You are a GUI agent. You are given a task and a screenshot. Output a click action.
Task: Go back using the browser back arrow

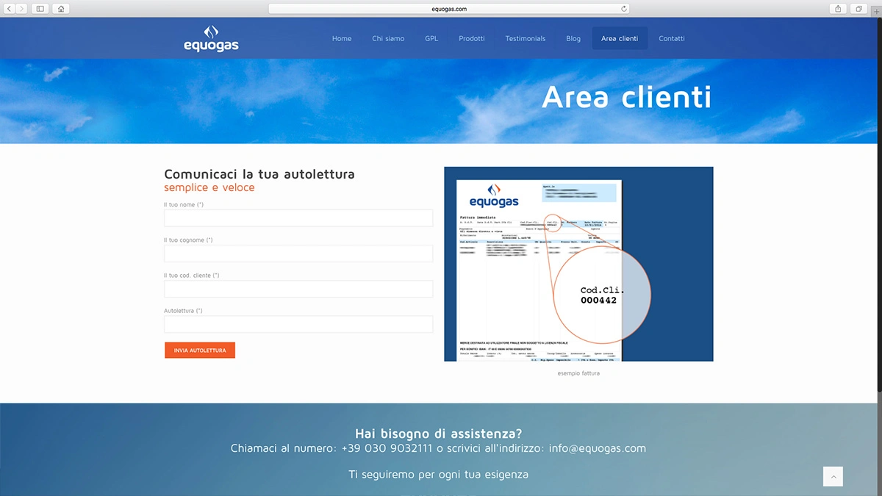click(x=10, y=9)
